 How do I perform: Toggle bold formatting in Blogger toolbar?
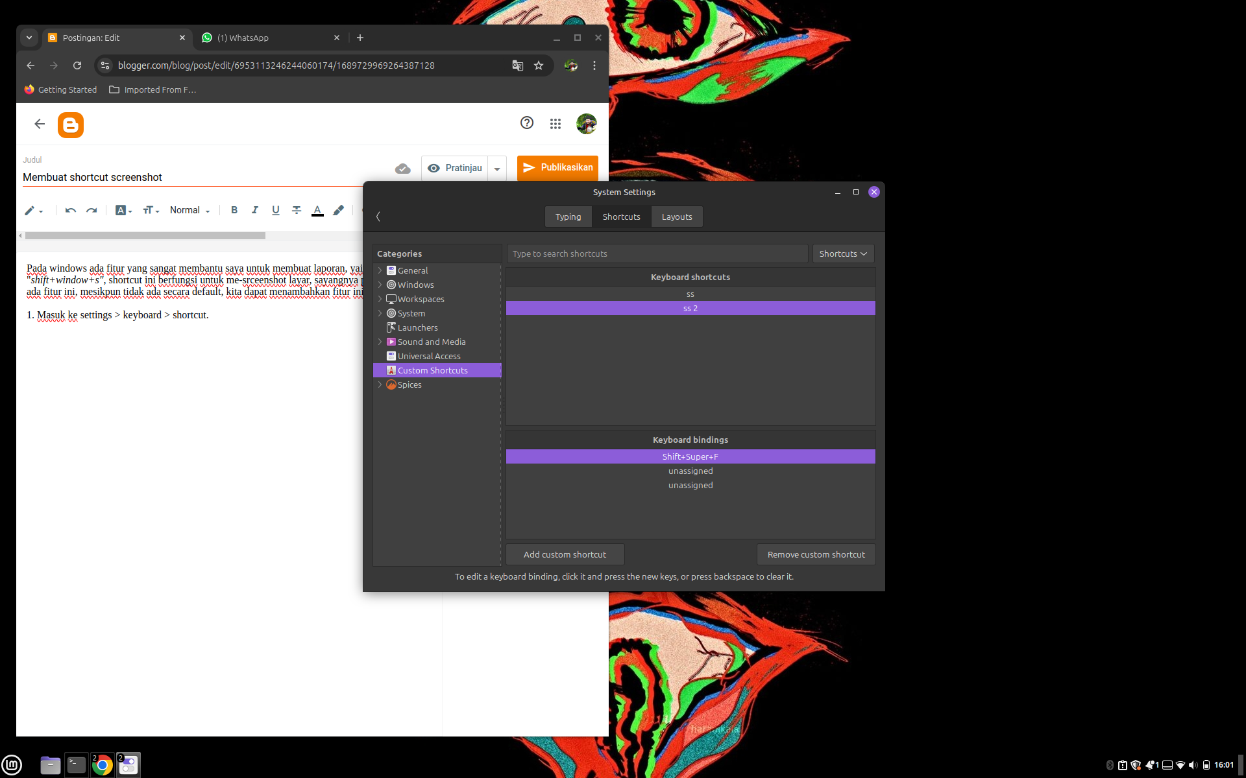point(234,210)
